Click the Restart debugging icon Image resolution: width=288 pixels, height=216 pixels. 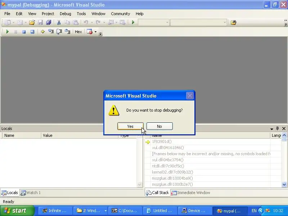(x=32, y=32)
